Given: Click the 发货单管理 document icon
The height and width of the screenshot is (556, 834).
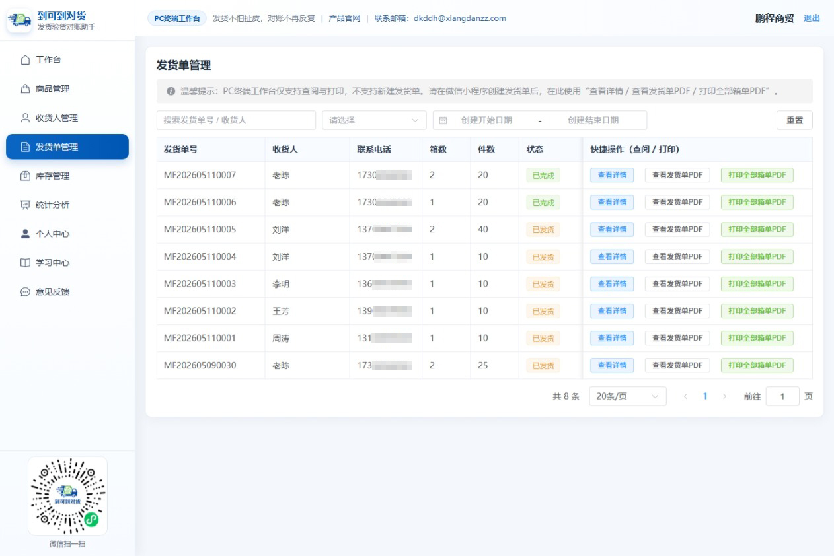Looking at the screenshot, I should click(x=25, y=147).
